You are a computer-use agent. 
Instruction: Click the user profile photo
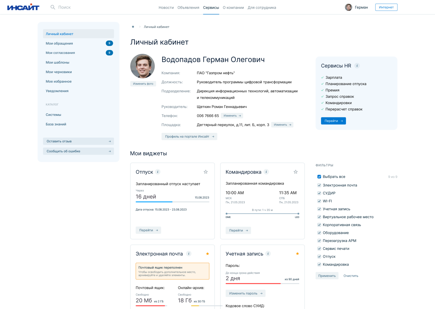tap(143, 66)
